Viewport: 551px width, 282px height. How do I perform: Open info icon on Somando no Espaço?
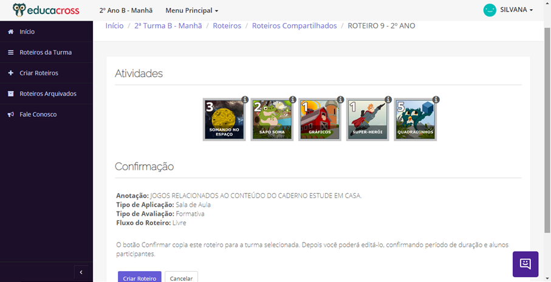click(x=245, y=100)
